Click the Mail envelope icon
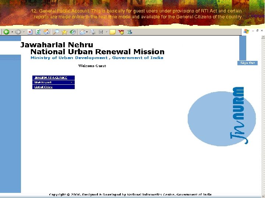The width and height of the screenshot is (265, 198). pyautogui.click(x=82, y=32)
